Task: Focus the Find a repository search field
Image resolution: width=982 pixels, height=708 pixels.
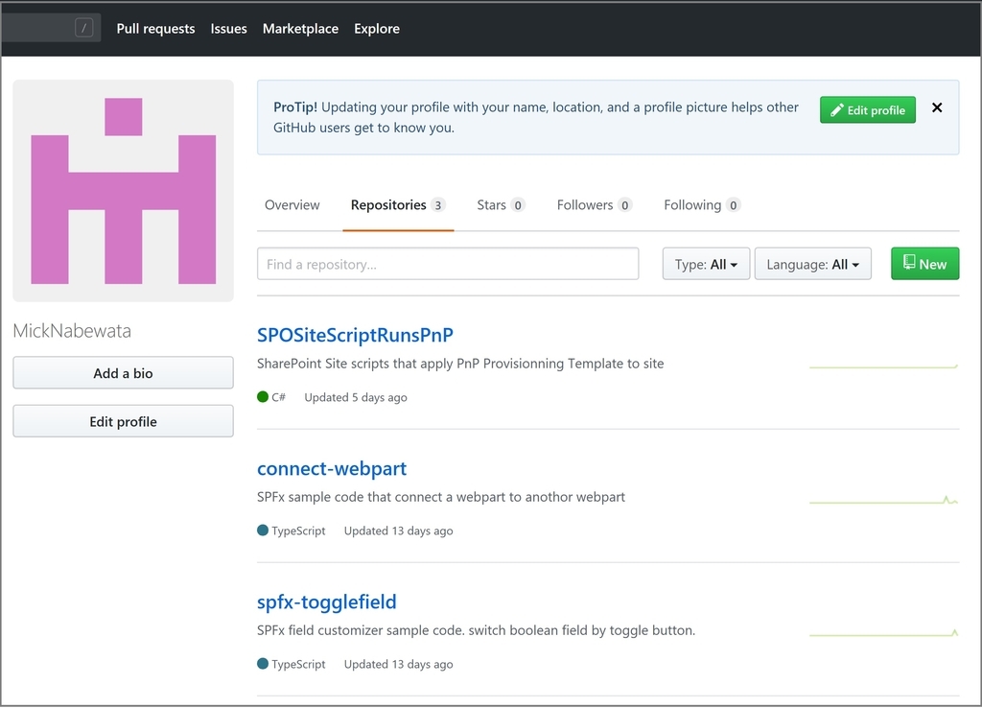Action: [448, 264]
